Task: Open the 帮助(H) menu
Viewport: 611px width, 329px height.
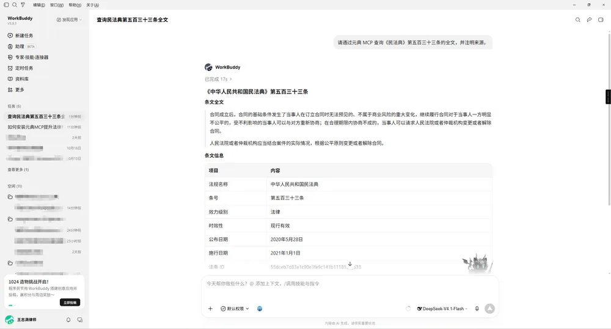Action: pyautogui.click(x=75, y=5)
